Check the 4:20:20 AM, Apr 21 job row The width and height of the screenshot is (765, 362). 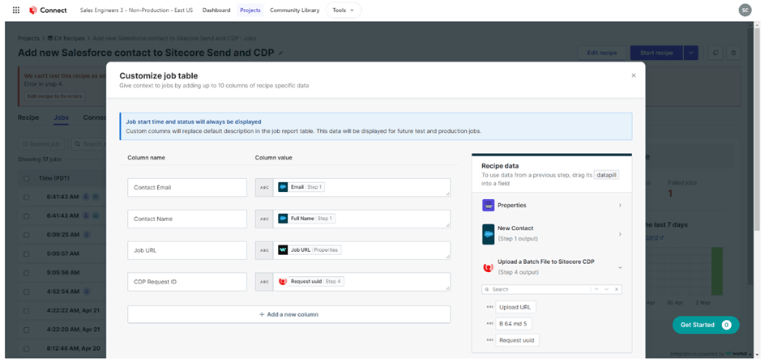[27, 330]
